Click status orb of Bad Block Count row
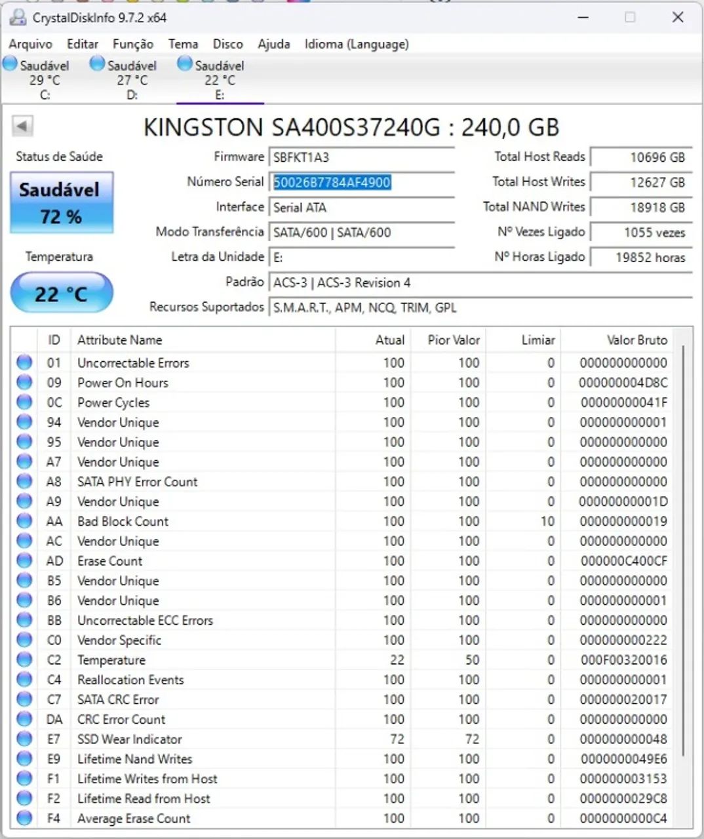 point(24,521)
